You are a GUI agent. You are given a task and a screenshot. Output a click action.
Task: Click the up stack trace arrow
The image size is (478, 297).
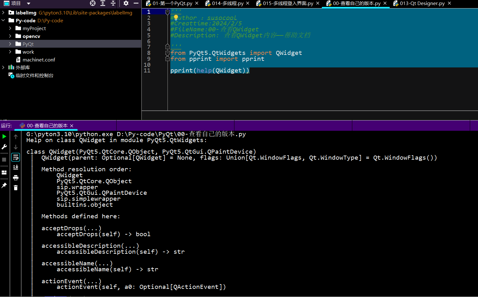pyautogui.click(x=16, y=137)
